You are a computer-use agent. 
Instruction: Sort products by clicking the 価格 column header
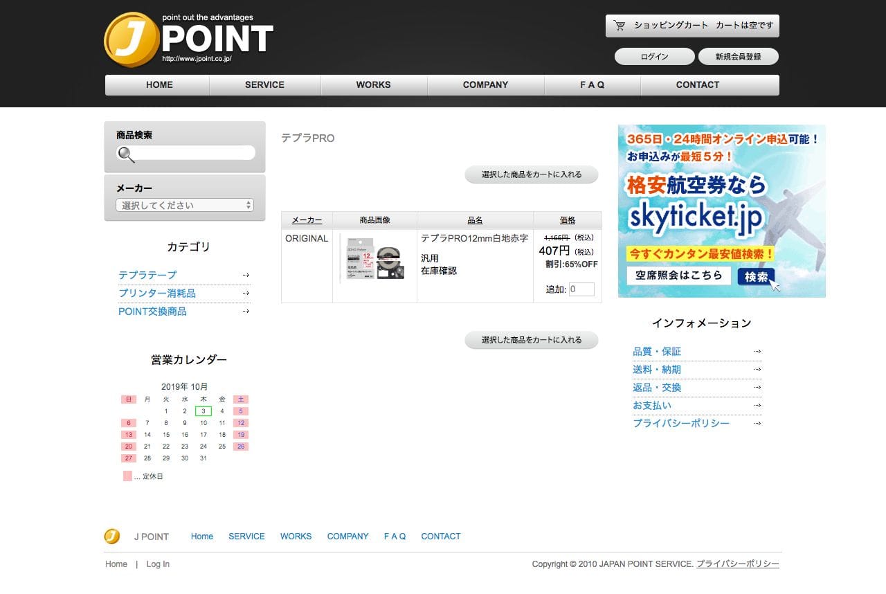tap(567, 219)
